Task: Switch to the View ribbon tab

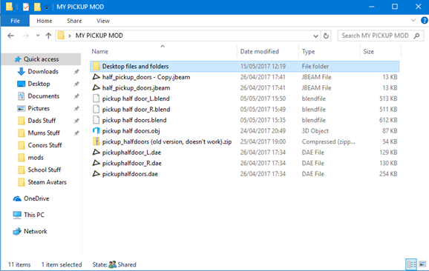Action: [103, 21]
